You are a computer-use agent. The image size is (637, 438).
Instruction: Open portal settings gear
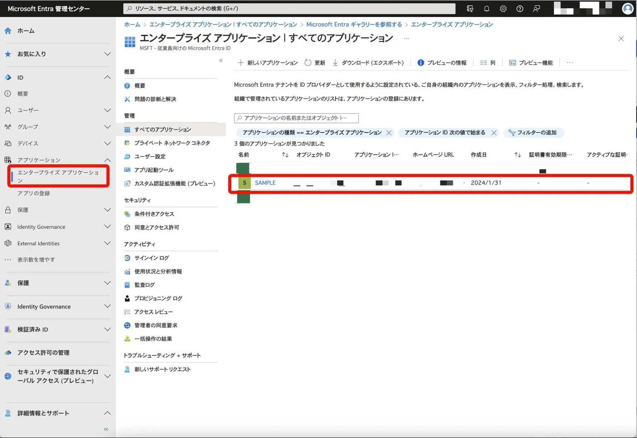tap(503, 9)
